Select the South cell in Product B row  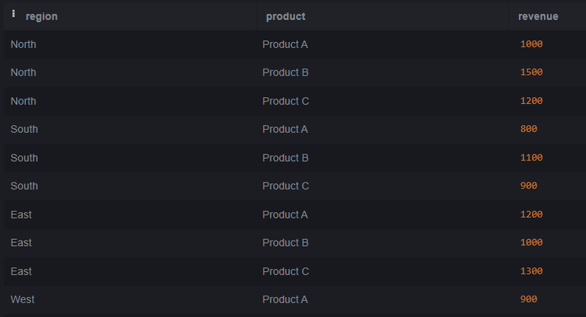coord(24,158)
